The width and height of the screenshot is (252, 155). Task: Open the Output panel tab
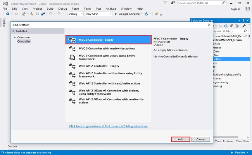click(x=12, y=146)
